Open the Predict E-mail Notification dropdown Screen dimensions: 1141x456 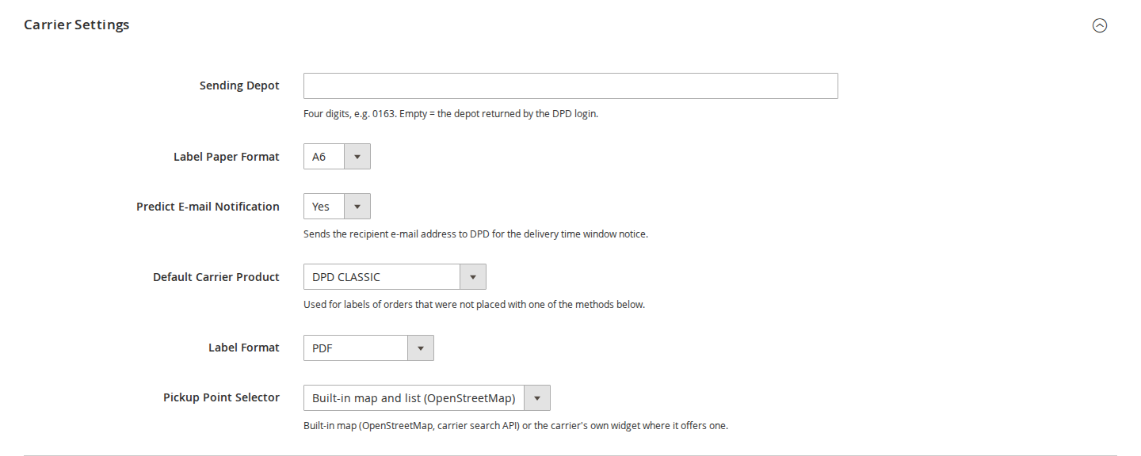337,207
